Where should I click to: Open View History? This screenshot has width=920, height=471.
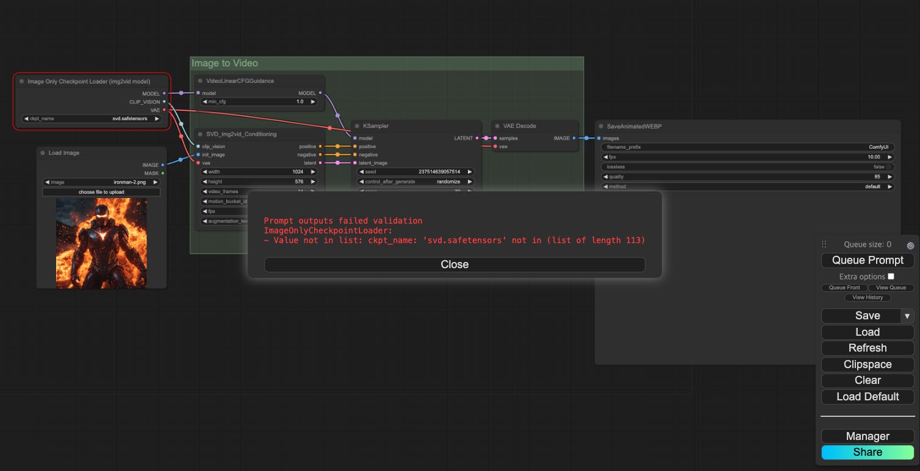coord(868,297)
